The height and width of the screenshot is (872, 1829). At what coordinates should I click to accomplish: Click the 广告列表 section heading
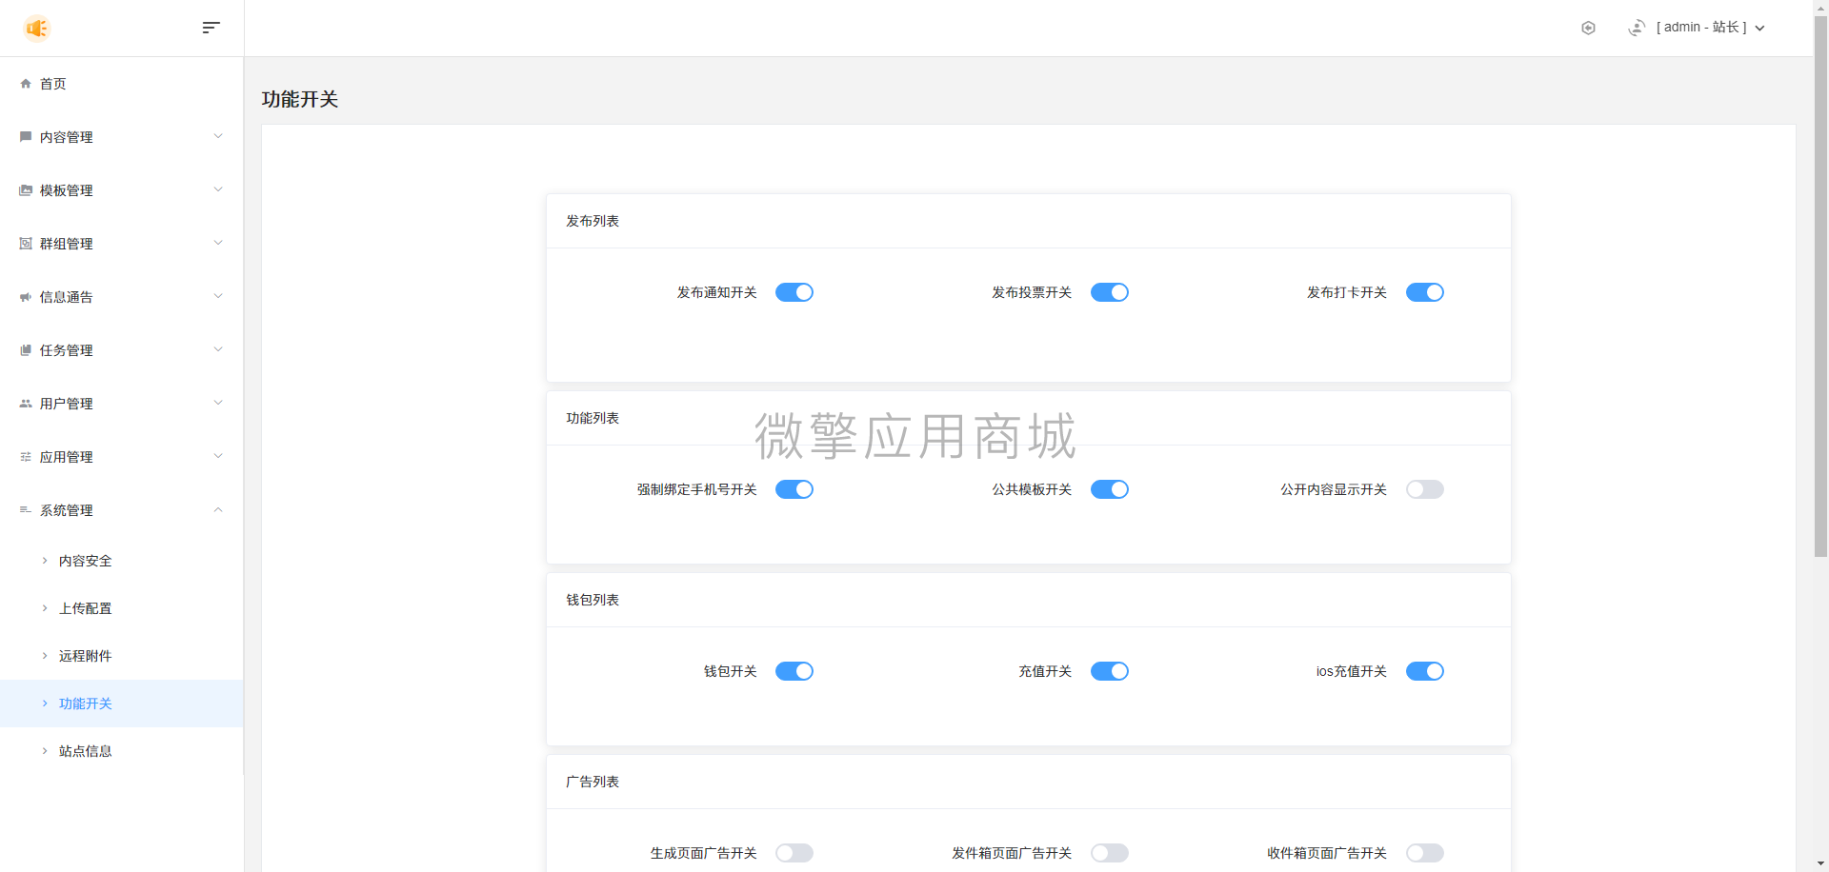coord(593,782)
